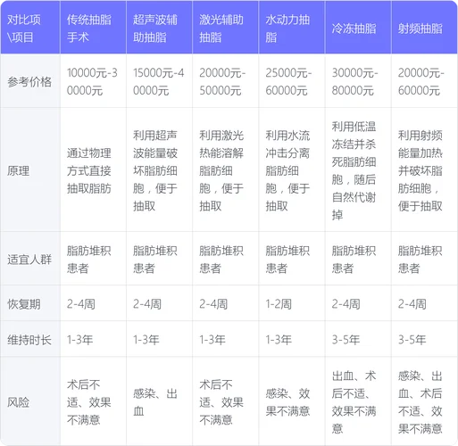Viewport: 458px width, 446px height.
Task: Select the 感染、出血 risk cell
Action: (x=159, y=401)
